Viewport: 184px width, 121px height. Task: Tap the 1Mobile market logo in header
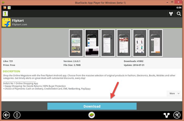coord(5,14)
